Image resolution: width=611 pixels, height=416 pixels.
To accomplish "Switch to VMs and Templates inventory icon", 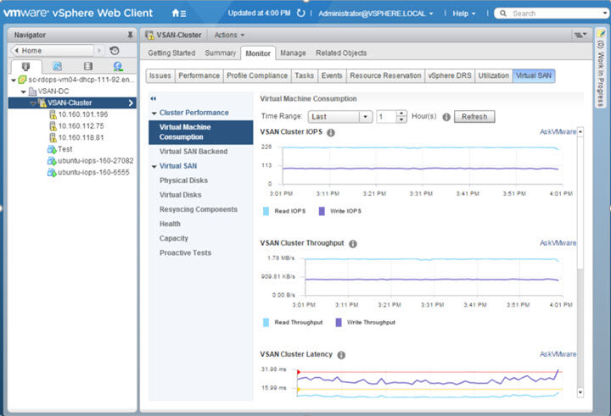I will [x=58, y=66].
